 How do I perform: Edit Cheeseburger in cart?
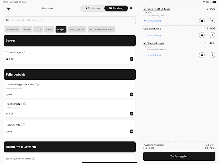[154, 43]
